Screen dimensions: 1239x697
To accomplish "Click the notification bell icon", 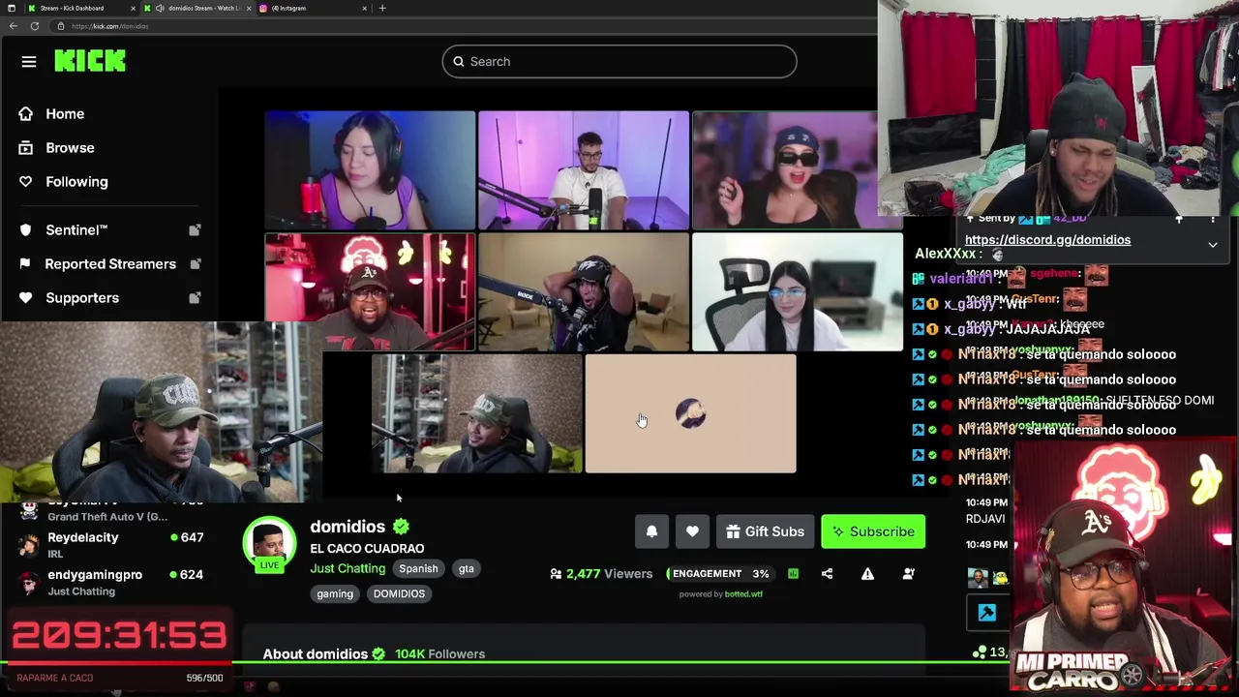I will [x=651, y=531].
